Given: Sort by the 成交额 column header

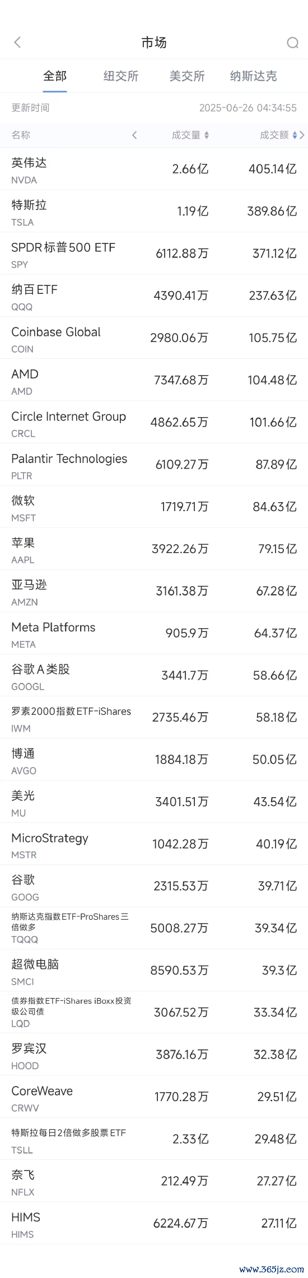Looking at the screenshot, I should tap(274, 135).
